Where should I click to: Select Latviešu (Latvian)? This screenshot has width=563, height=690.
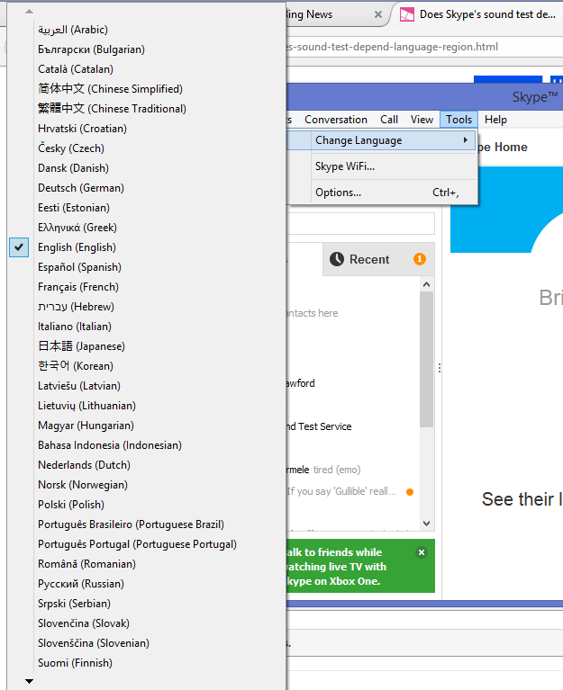pyautogui.click(x=79, y=386)
